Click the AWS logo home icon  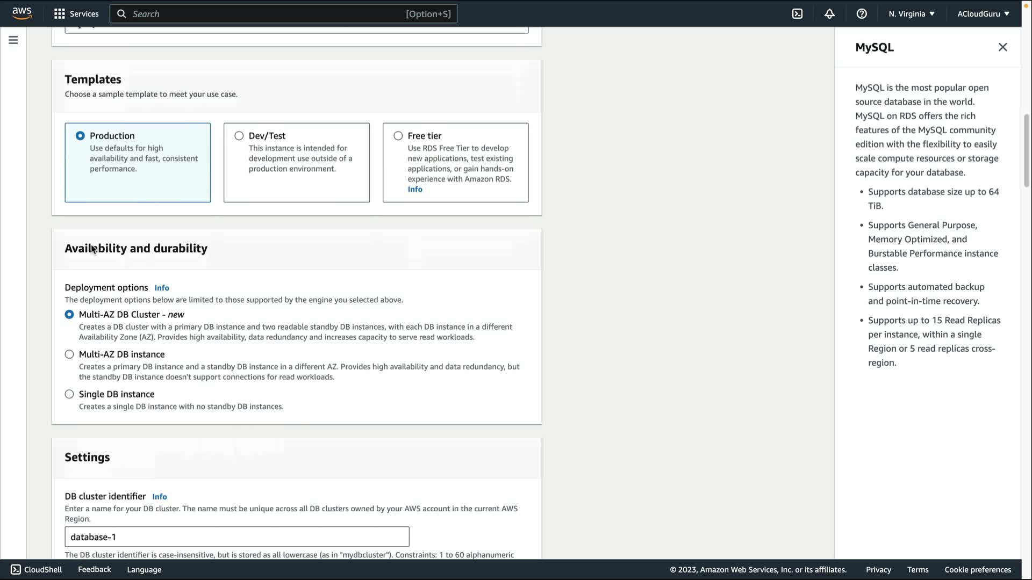click(x=21, y=13)
